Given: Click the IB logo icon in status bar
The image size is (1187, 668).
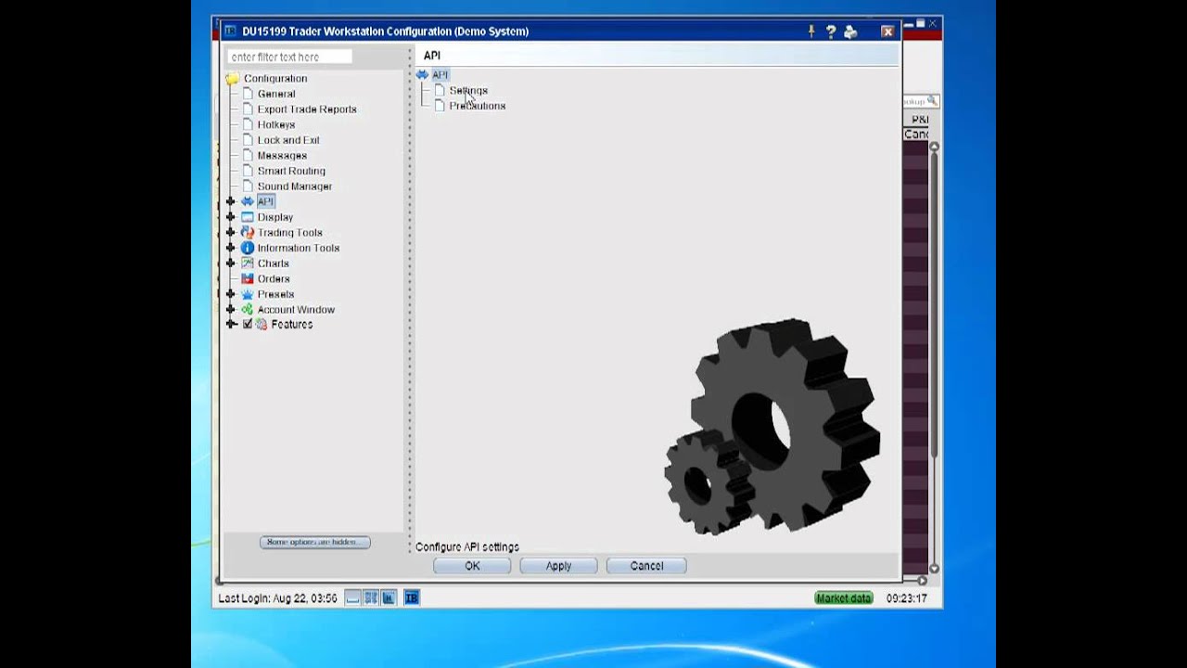Looking at the screenshot, I should click(412, 598).
